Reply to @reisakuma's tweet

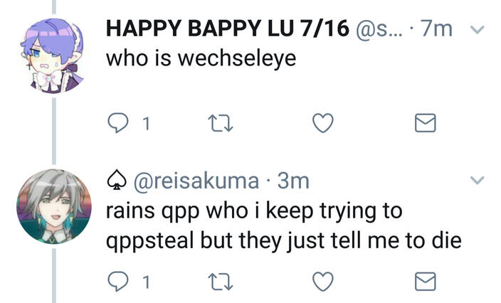pyautogui.click(x=117, y=282)
